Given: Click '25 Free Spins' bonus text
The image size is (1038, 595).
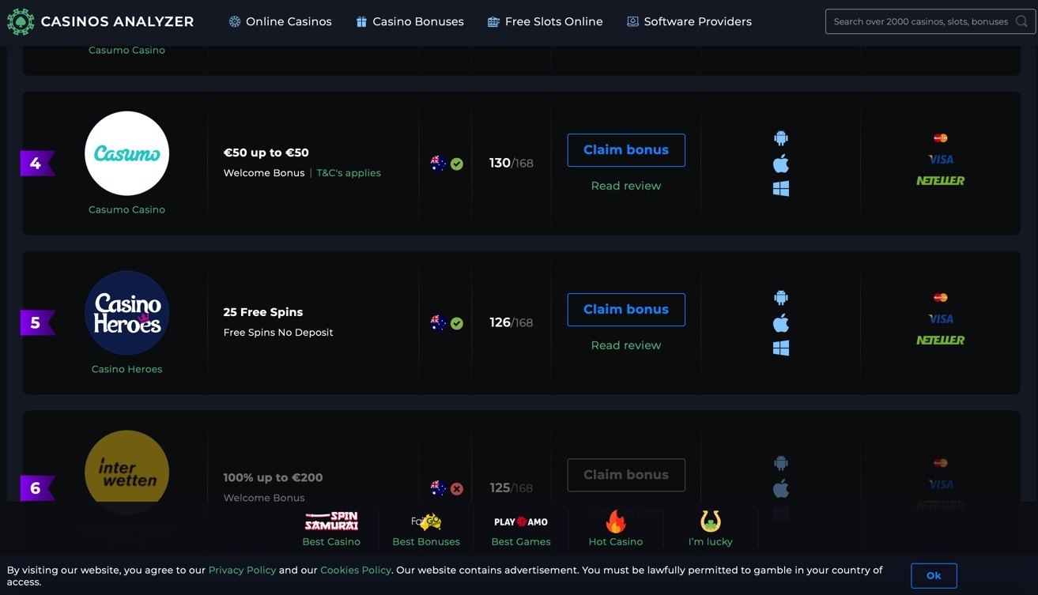Looking at the screenshot, I should coord(263,312).
